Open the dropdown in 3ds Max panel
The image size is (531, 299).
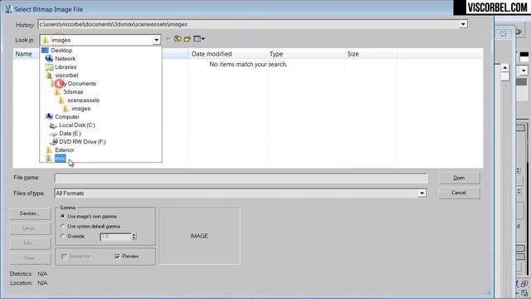point(524,71)
